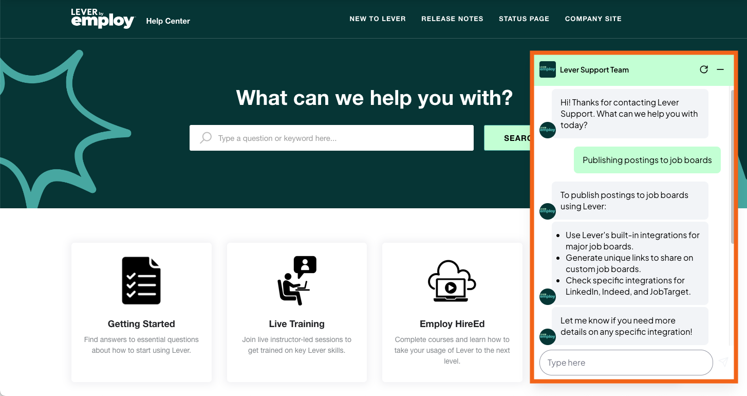Click 'Lever Support Team' chat title
The image size is (747, 396).
[x=594, y=70]
